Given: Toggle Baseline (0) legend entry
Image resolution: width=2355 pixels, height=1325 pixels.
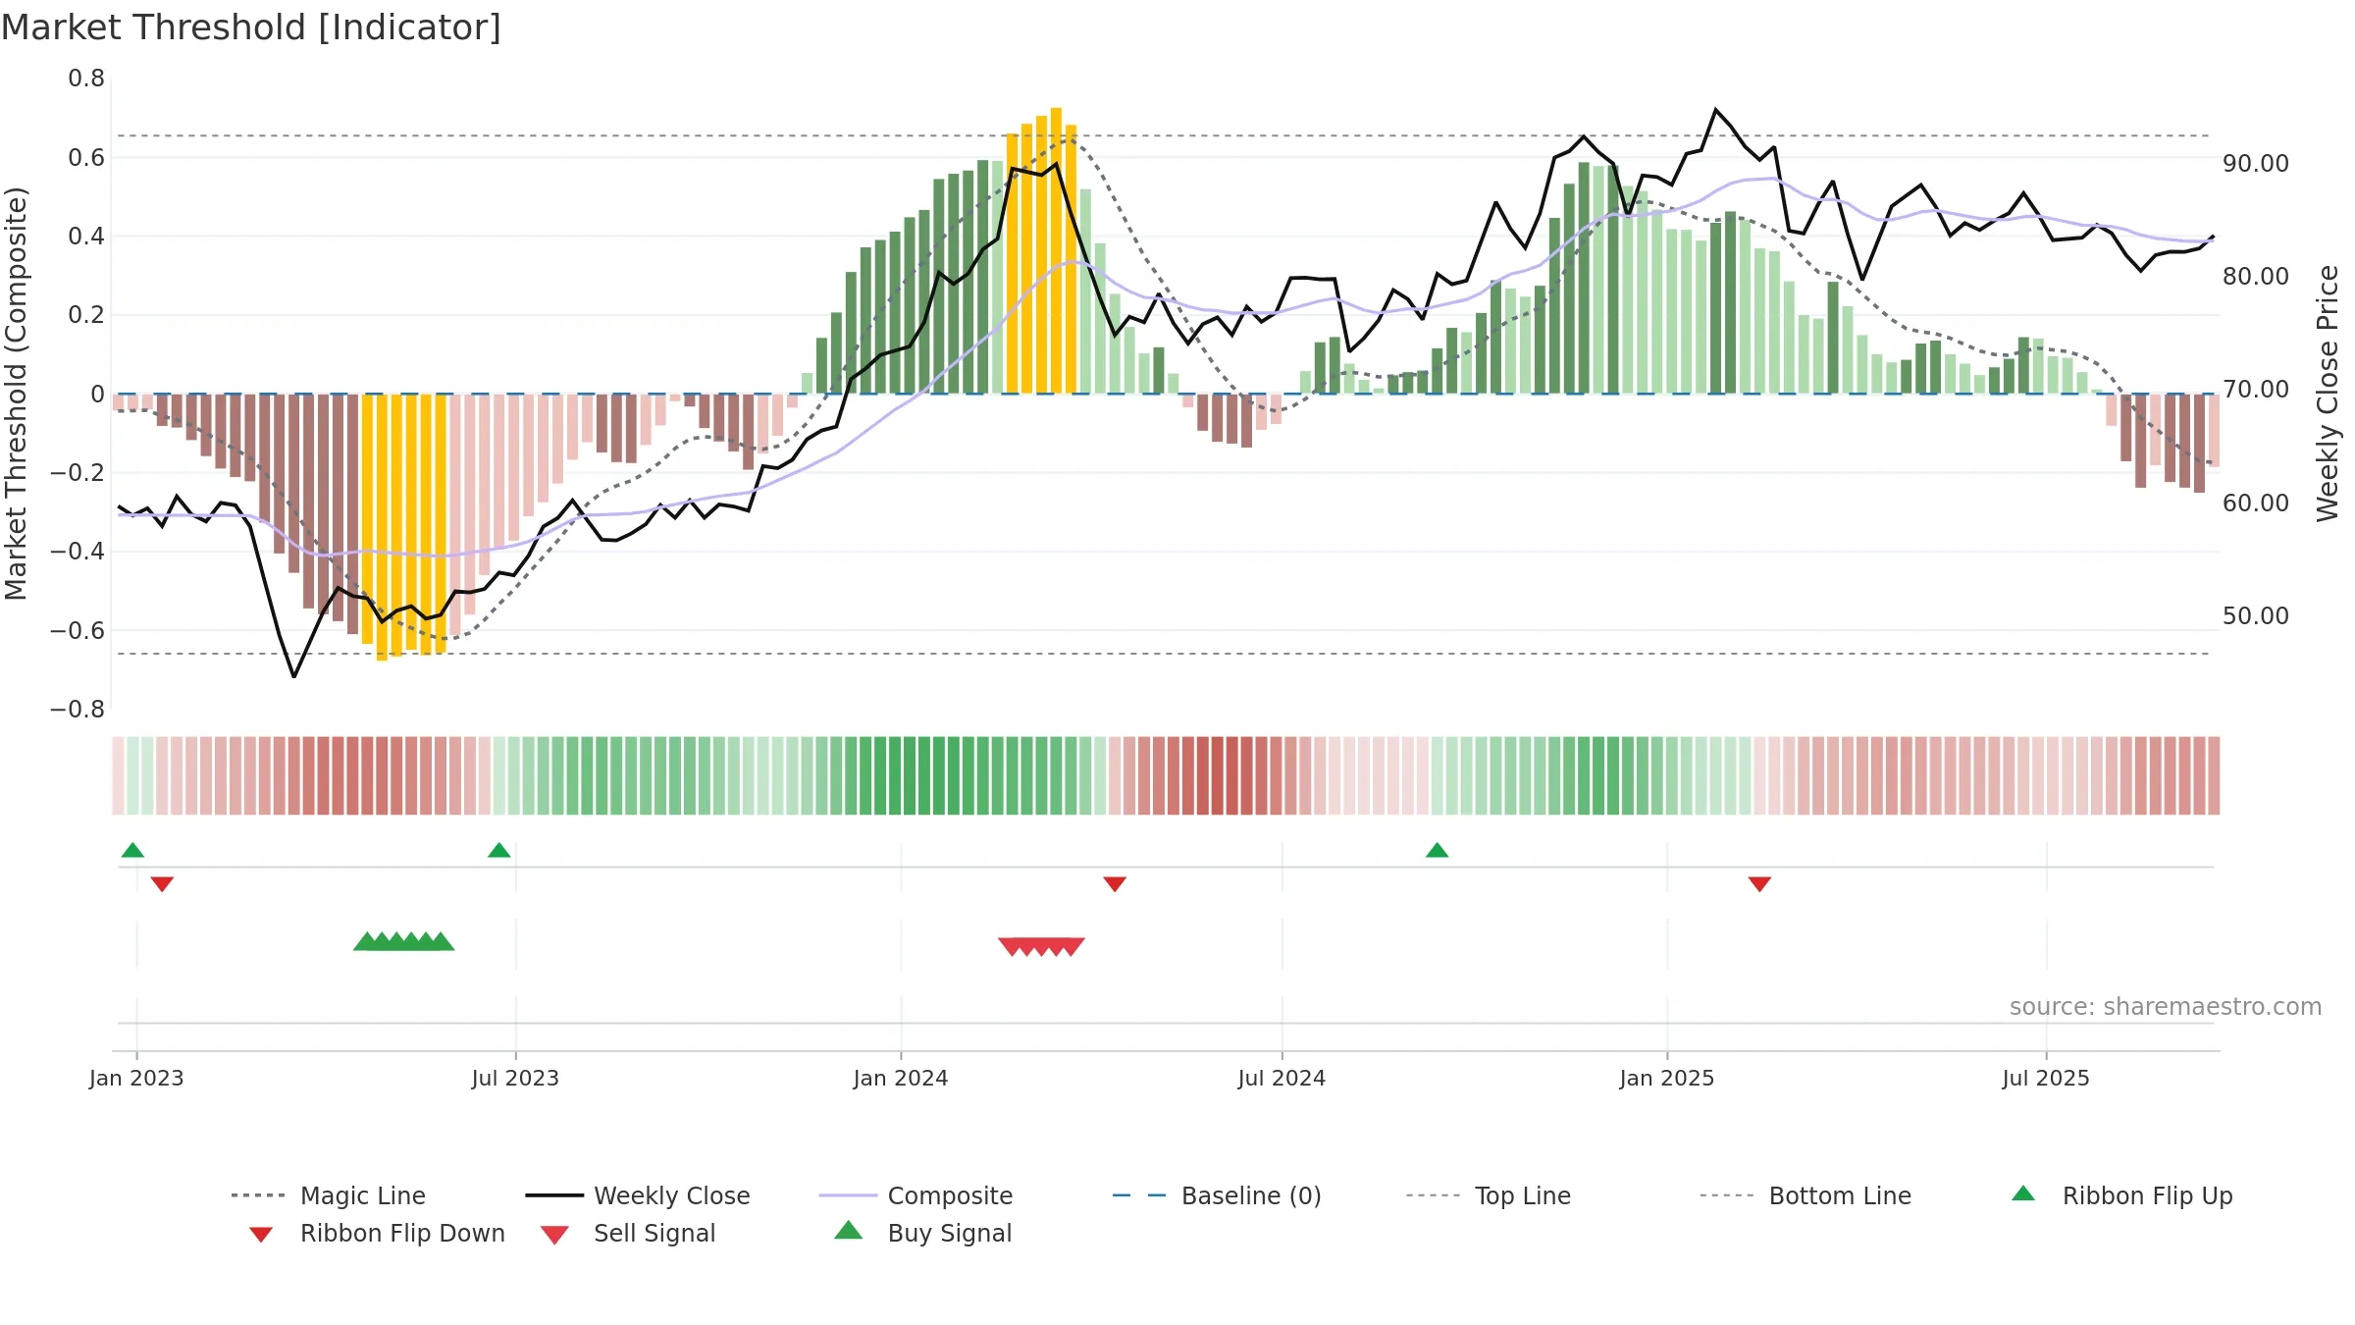Looking at the screenshot, I should click(x=1217, y=1195).
